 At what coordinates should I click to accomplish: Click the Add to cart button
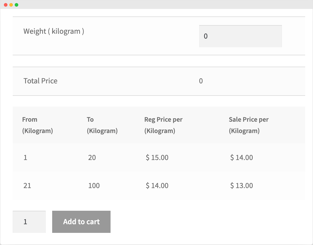coord(81,222)
